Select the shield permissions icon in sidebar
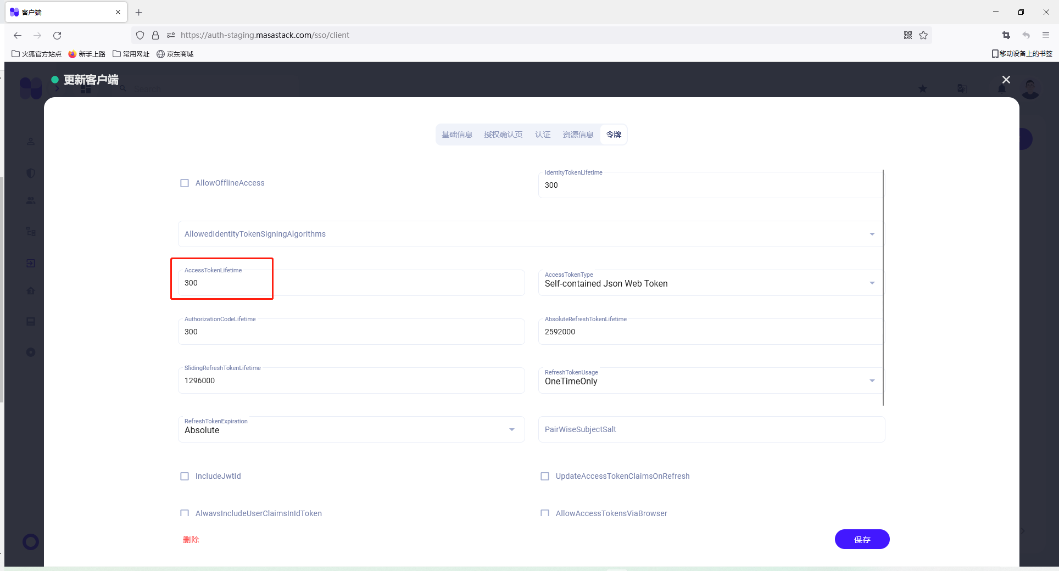Screen dimensions: 1059x571 click(30, 173)
